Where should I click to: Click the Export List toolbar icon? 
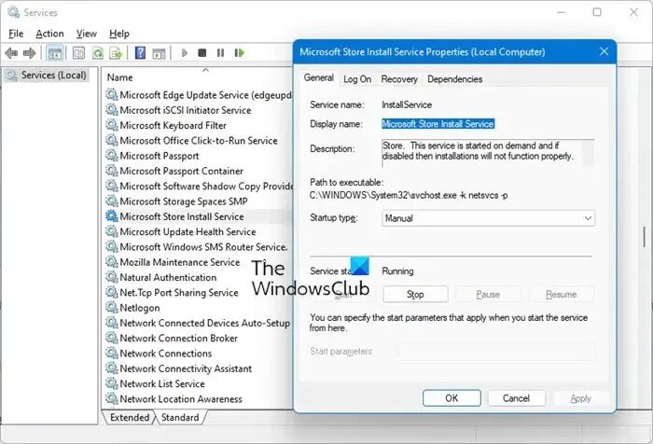click(116, 53)
